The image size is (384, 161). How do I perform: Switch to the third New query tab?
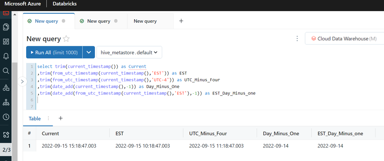coord(145,21)
